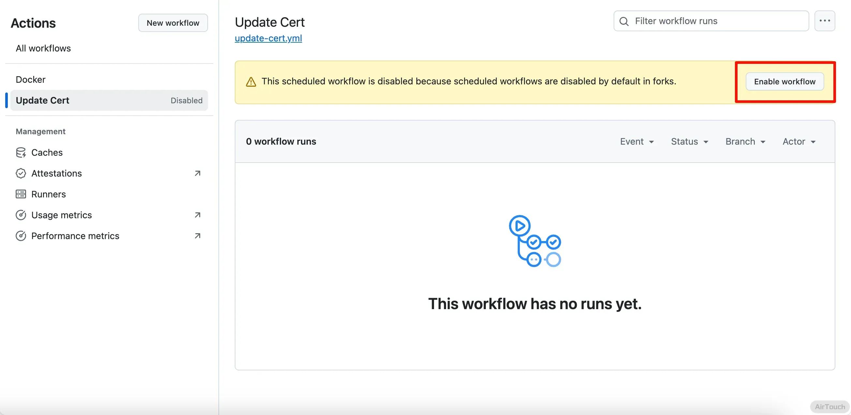Click the Runners server icon
This screenshot has height=415, width=851.
click(21, 194)
